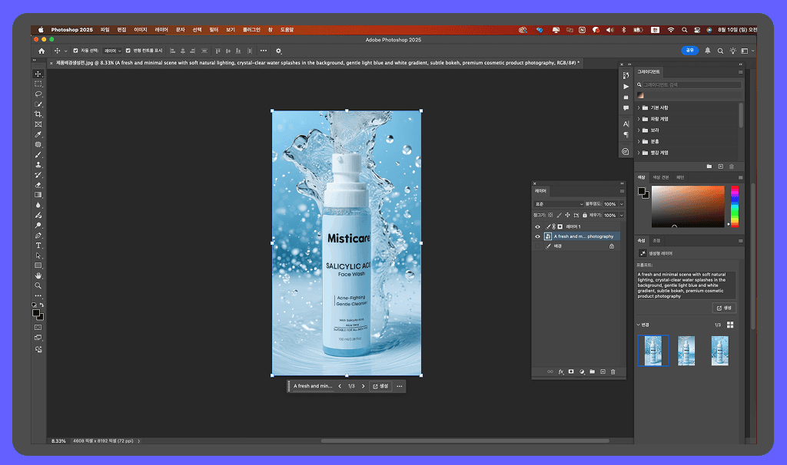Select the Eyedropper tool

click(38, 134)
